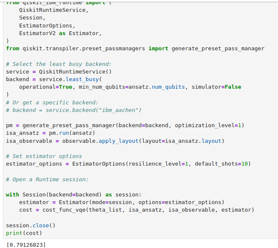The image size is (278, 248).
Task: Click the EstimatorV2 as Estimator import line
Action: click(x=60, y=33)
